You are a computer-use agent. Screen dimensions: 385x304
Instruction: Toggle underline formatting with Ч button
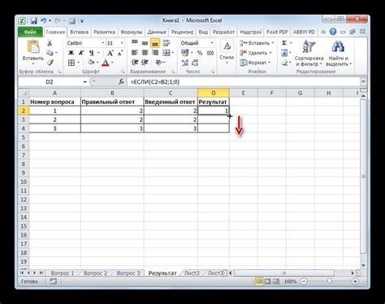pyautogui.click(x=92, y=53)
